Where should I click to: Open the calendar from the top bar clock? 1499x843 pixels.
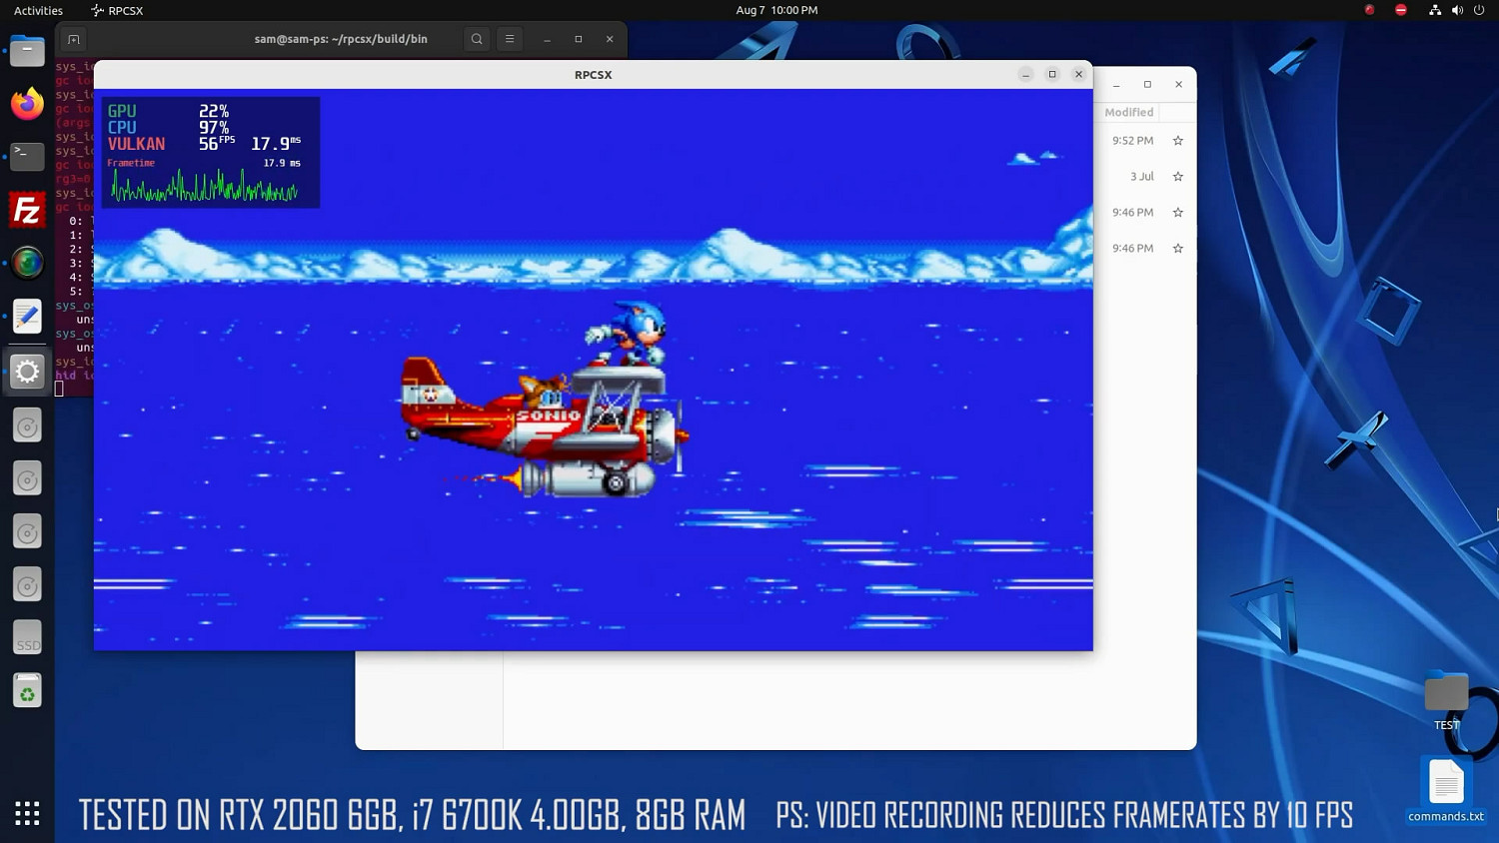pyautogui.click(x=776, y=10)
